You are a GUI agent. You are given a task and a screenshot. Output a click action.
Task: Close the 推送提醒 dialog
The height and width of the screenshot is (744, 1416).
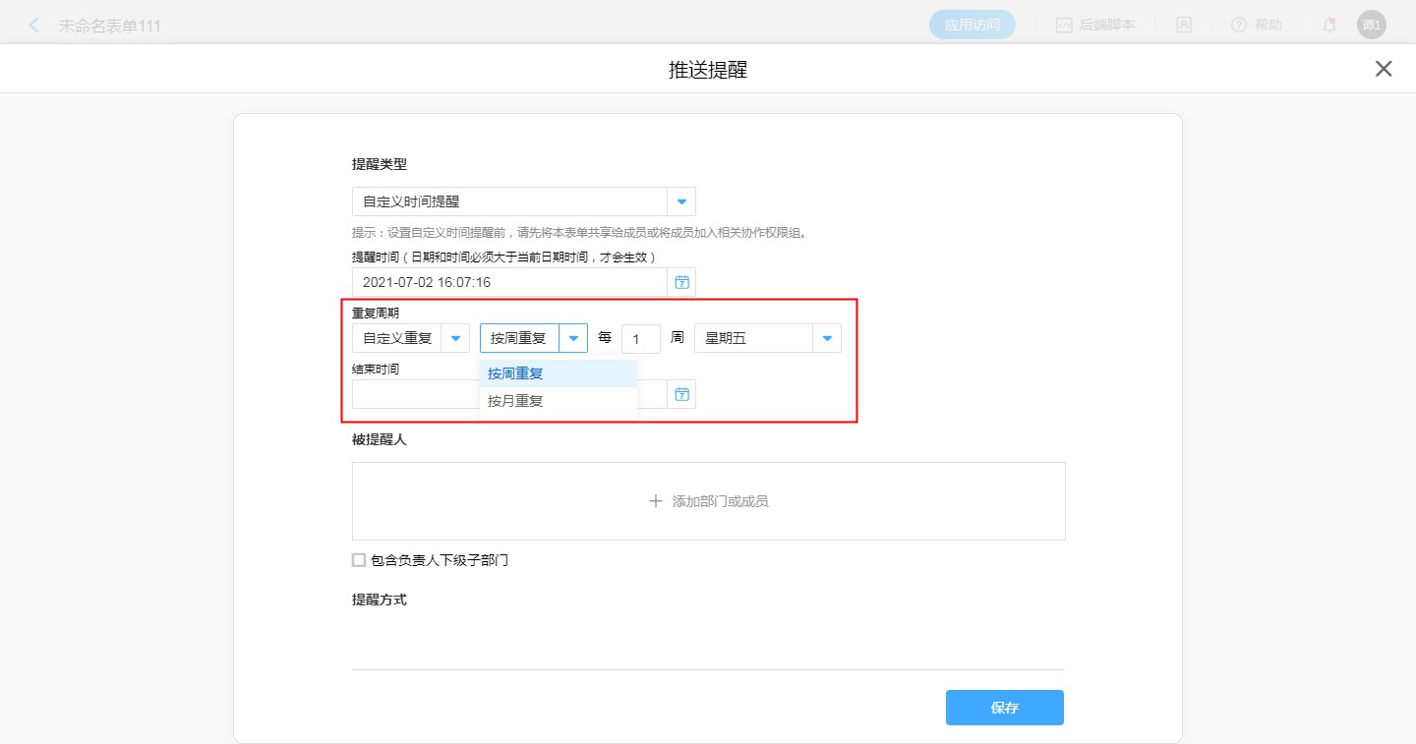(1384, 69)
